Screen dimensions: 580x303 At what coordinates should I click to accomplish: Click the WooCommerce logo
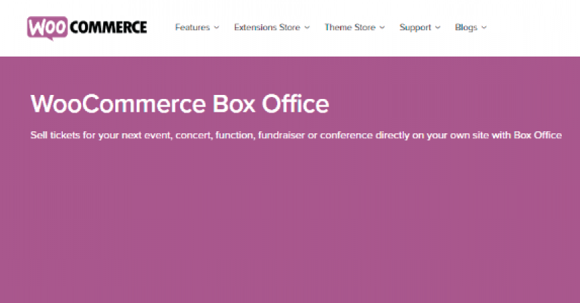[x=87, y=28]
